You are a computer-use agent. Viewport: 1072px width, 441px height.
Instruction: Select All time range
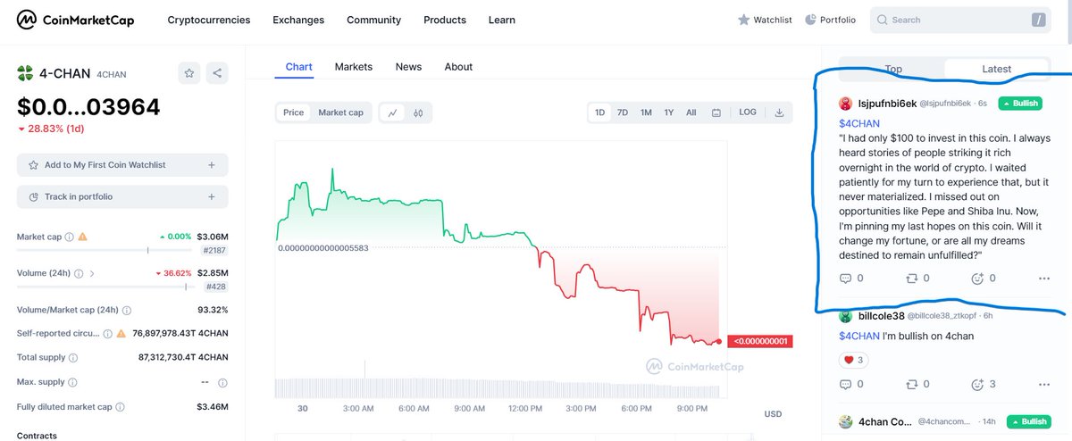pyautogui.click(x=691, y=112)
